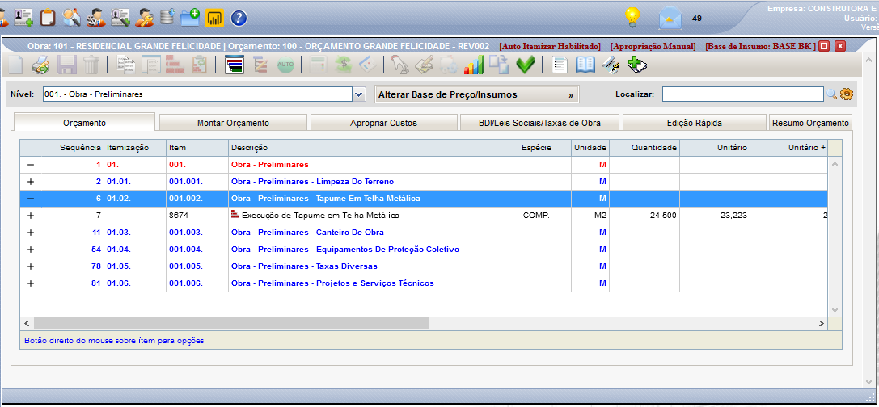Viewport: 879px width, 407px height.
Task: Click the save floppy disk icon
Action: [66, 65]
